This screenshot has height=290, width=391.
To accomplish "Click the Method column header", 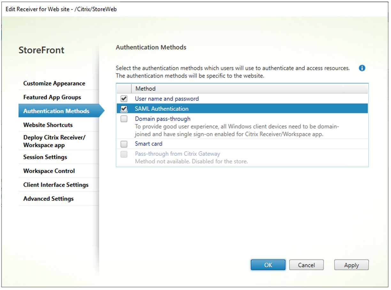I will [x=146, y=89].
